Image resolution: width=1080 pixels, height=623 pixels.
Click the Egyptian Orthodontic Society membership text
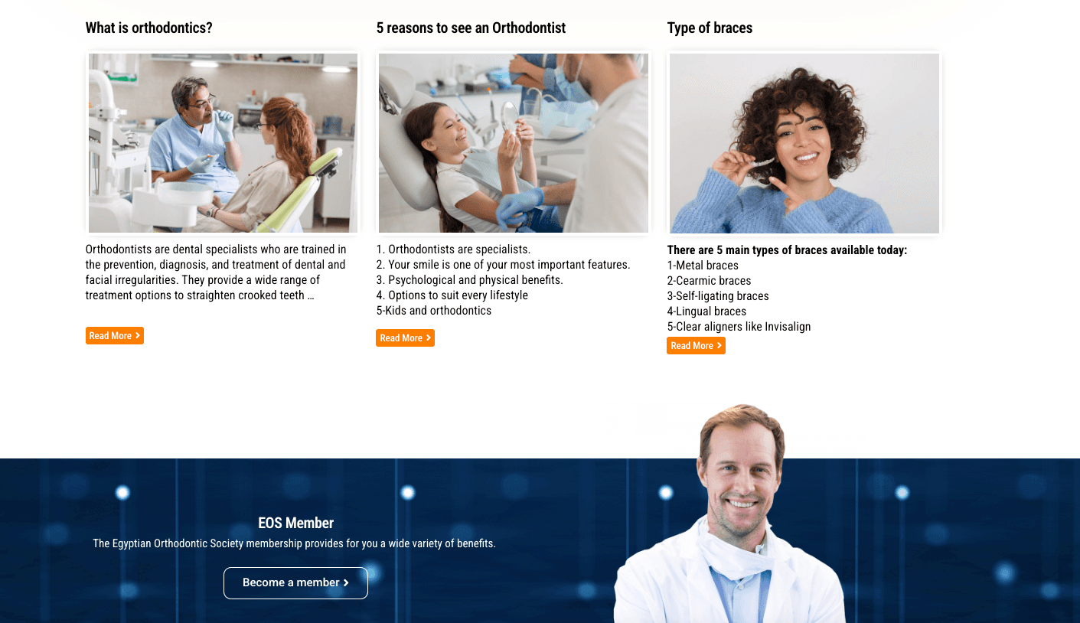coord(295,544)
